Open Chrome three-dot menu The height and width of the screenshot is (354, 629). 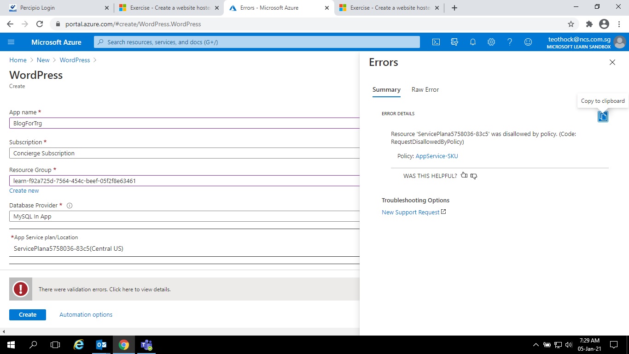[x=619, y=24]
